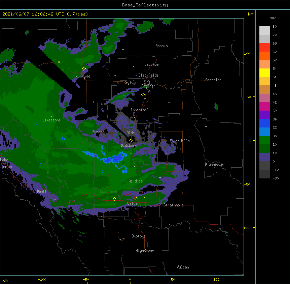
Task: Click the 80 value on dBZ legend
Action: coord(275,27)
